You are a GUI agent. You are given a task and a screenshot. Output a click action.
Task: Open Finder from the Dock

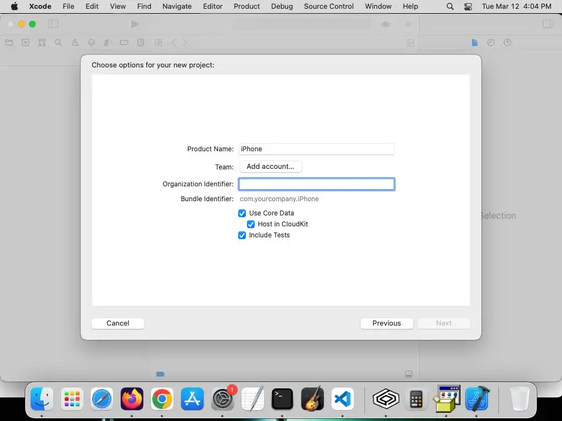point(42,399)
